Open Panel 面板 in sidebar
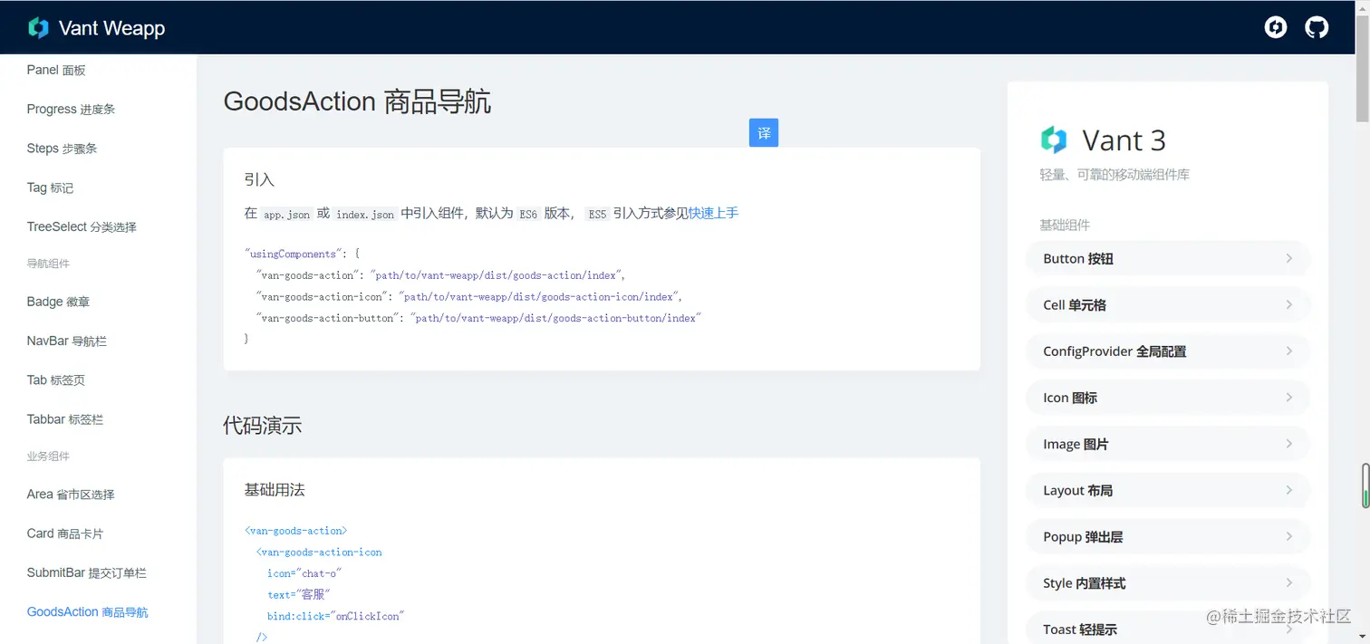 point(56,70)
